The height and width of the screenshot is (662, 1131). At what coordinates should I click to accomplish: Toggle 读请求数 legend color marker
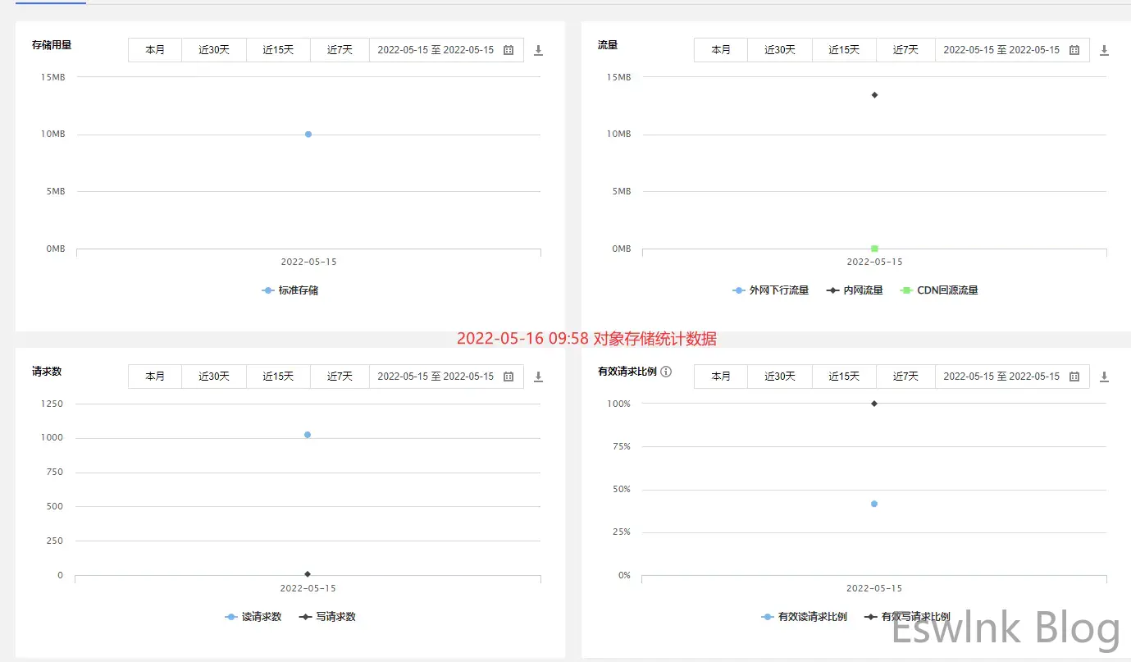pyautogui.click(x=230, y=617)
